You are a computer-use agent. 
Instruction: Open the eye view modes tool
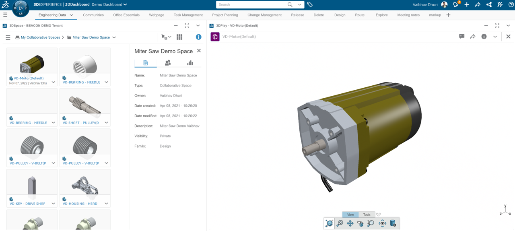tap(382, 223)
